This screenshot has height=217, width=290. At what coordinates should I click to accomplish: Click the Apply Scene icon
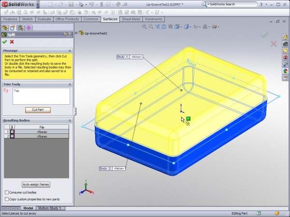click(x=205, y=27)
